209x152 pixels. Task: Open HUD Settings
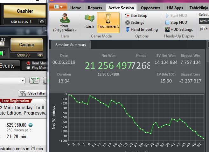[x=179, y=30]
